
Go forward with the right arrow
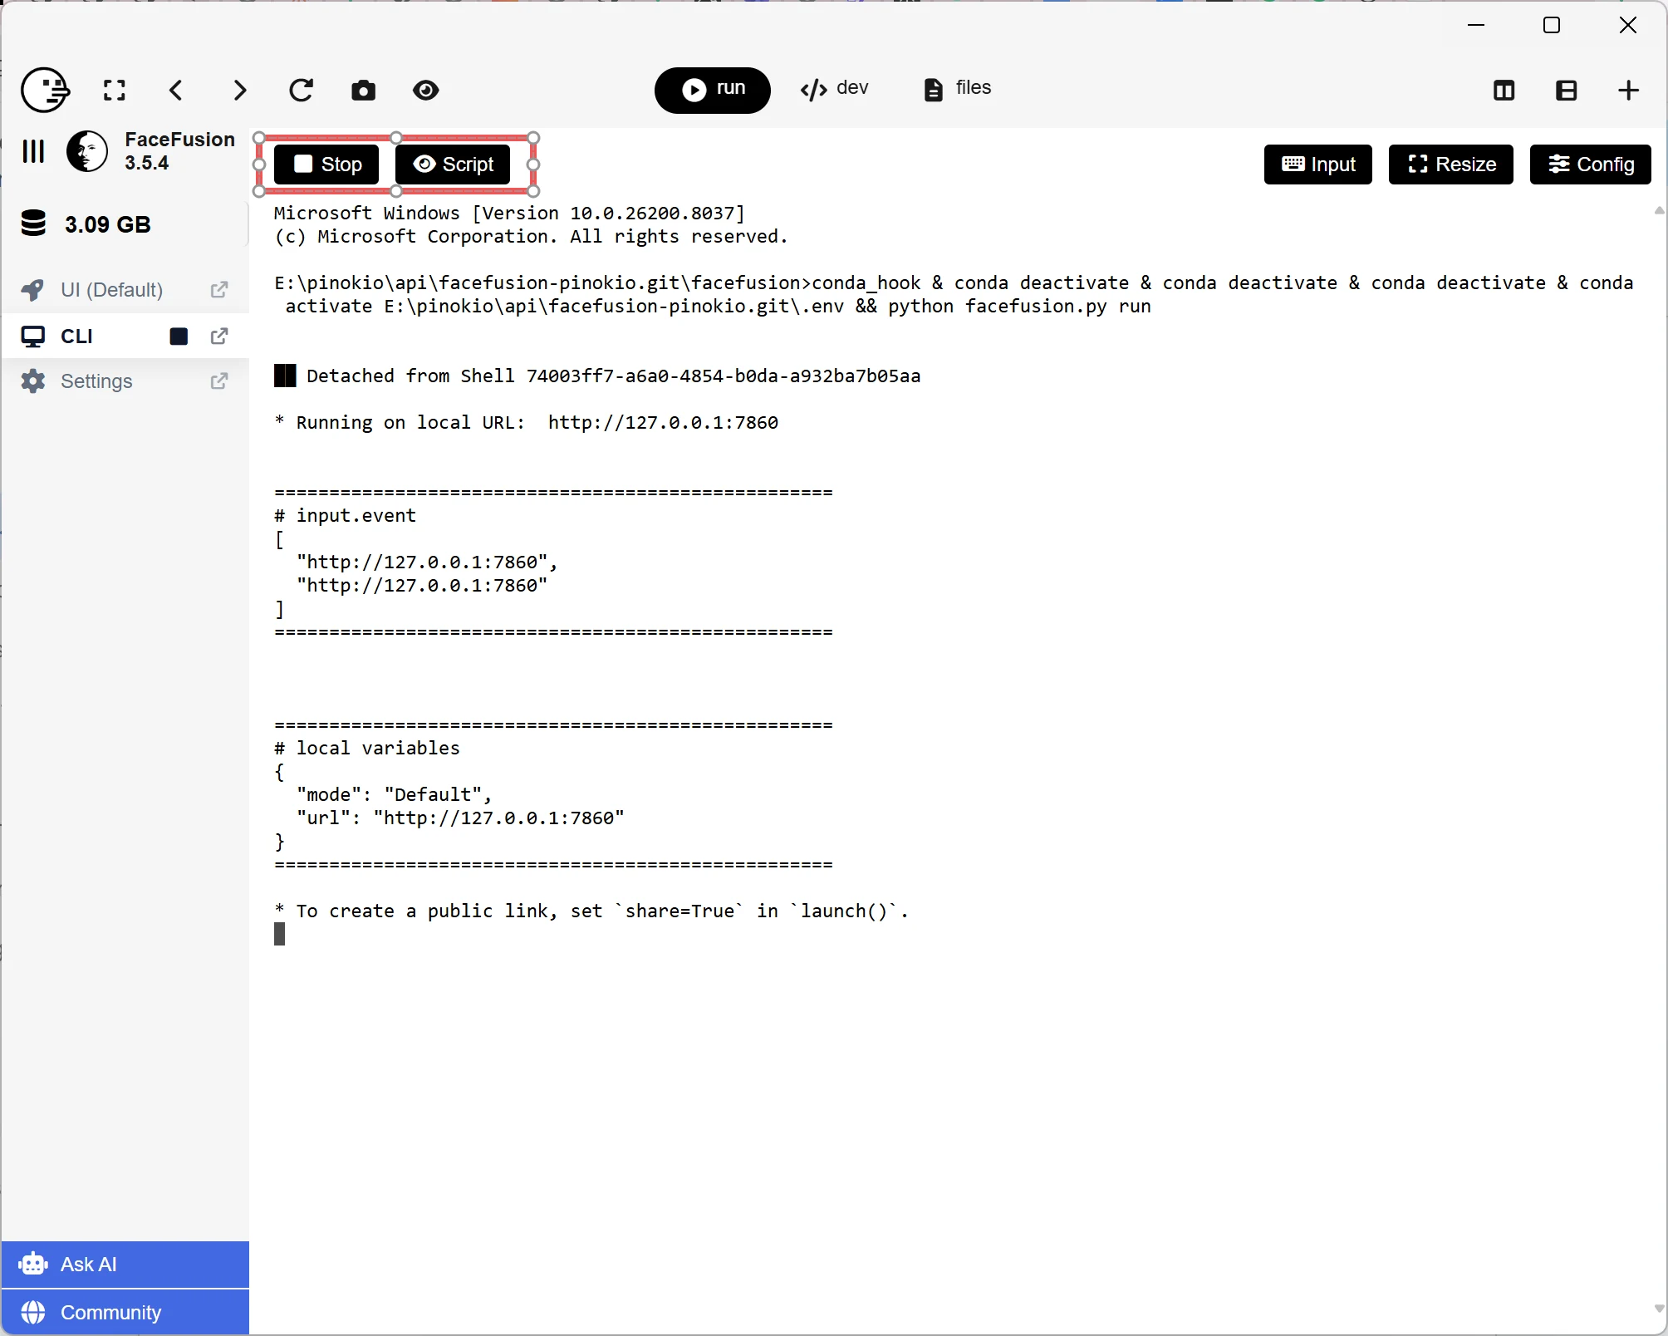coord(239,90)
